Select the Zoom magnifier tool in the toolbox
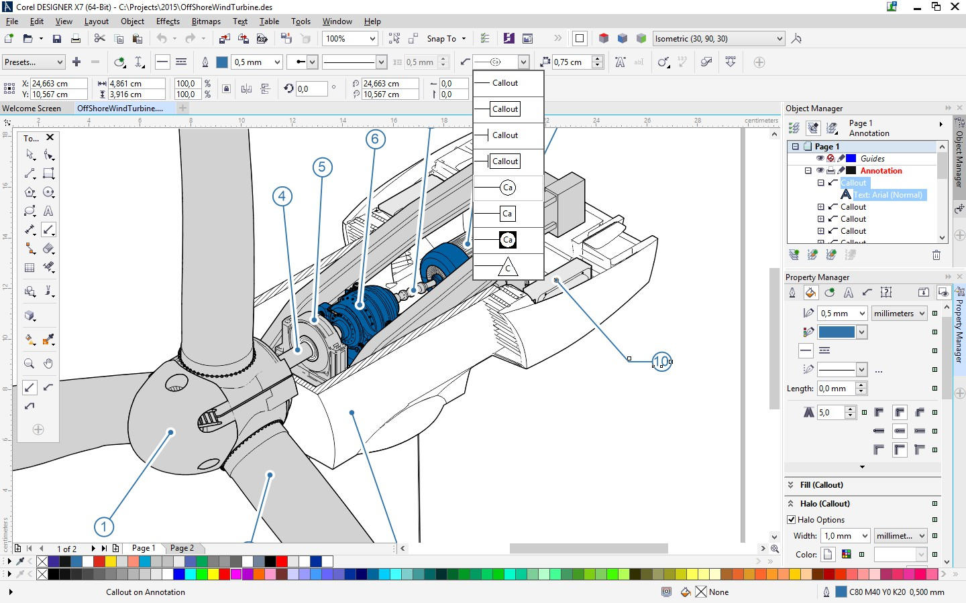The height and width of the screenshot is (603, 966). tap(30, 364)
